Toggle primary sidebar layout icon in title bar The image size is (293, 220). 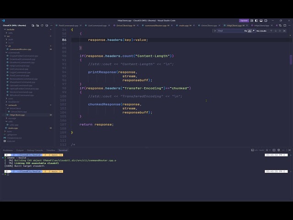click(256, 21)
